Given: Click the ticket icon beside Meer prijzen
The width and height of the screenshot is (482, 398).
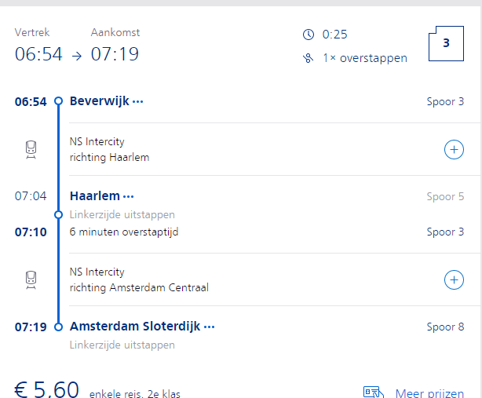Looking at the screenshot, I should pos(373,392).
